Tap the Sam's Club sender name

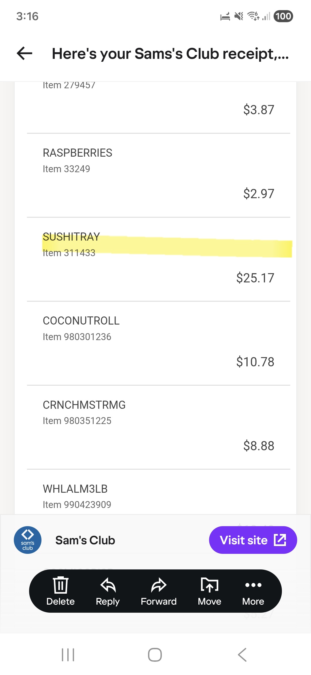click(85, 540)
